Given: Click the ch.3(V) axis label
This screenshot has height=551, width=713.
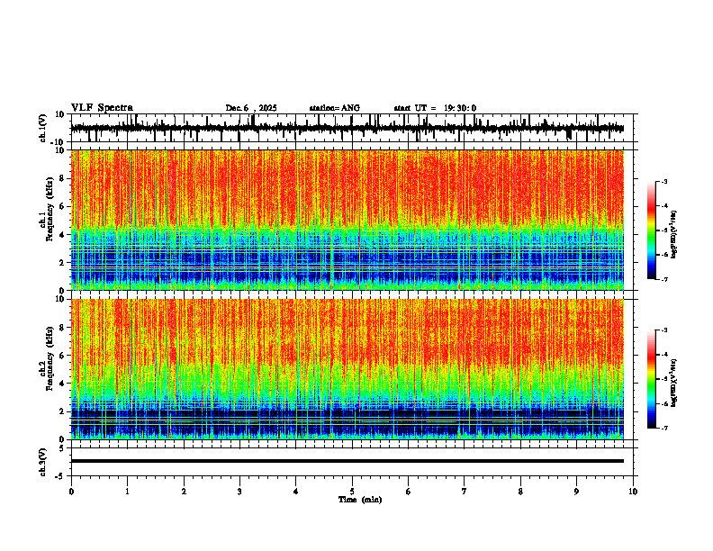Looking at the screenshot, I should tap(43, 462).
